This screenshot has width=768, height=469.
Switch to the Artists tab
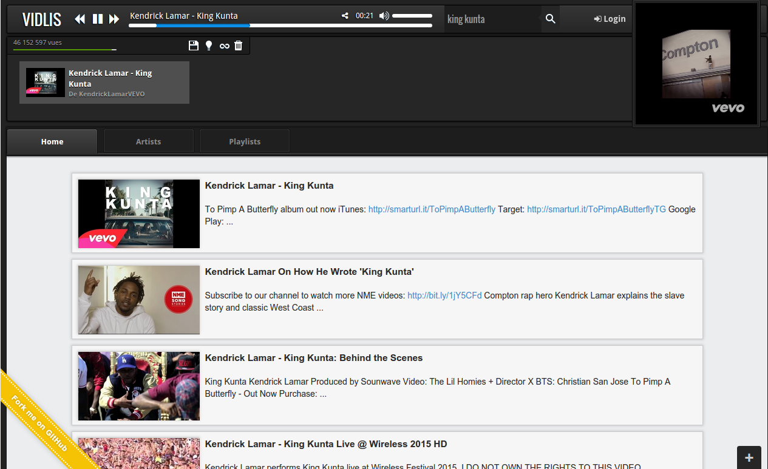[x=149, y=141]
